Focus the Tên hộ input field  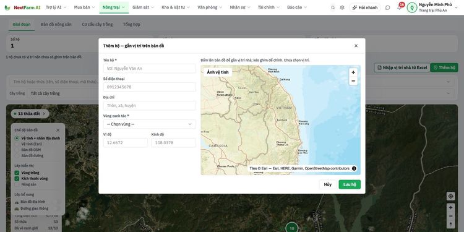(150, 69)
